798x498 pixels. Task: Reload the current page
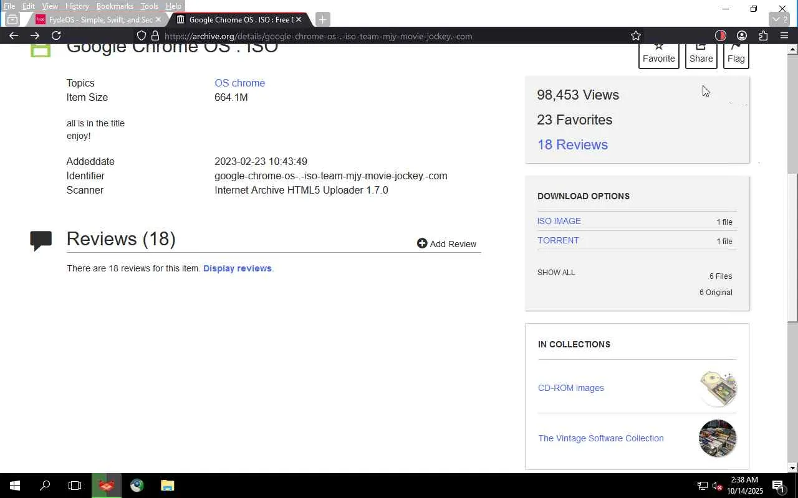click(x=56, y=35)
